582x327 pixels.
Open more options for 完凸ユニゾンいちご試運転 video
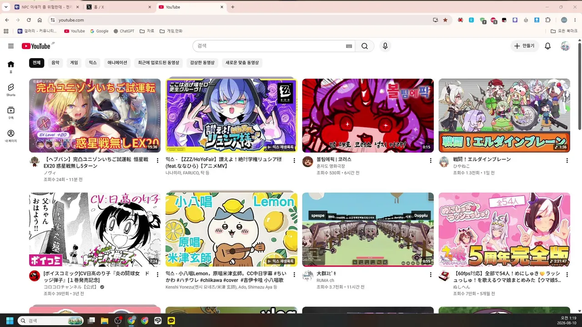tap(158, 160)
